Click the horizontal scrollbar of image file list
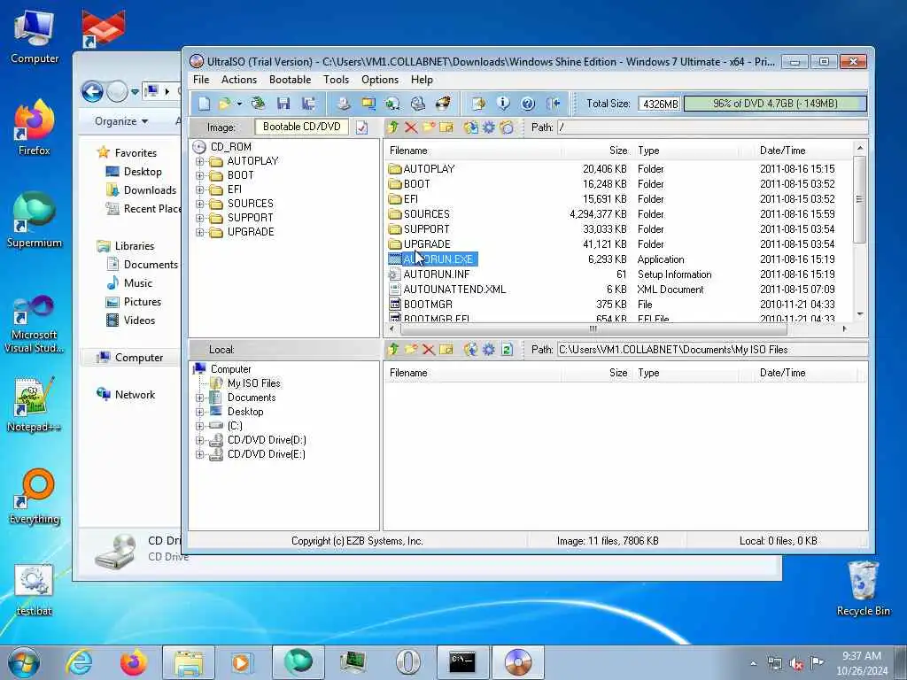907x680 pixels. coord(593,329)
